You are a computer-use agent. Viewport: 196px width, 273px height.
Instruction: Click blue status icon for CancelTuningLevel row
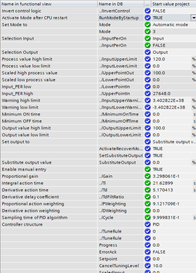pos(147,266)
